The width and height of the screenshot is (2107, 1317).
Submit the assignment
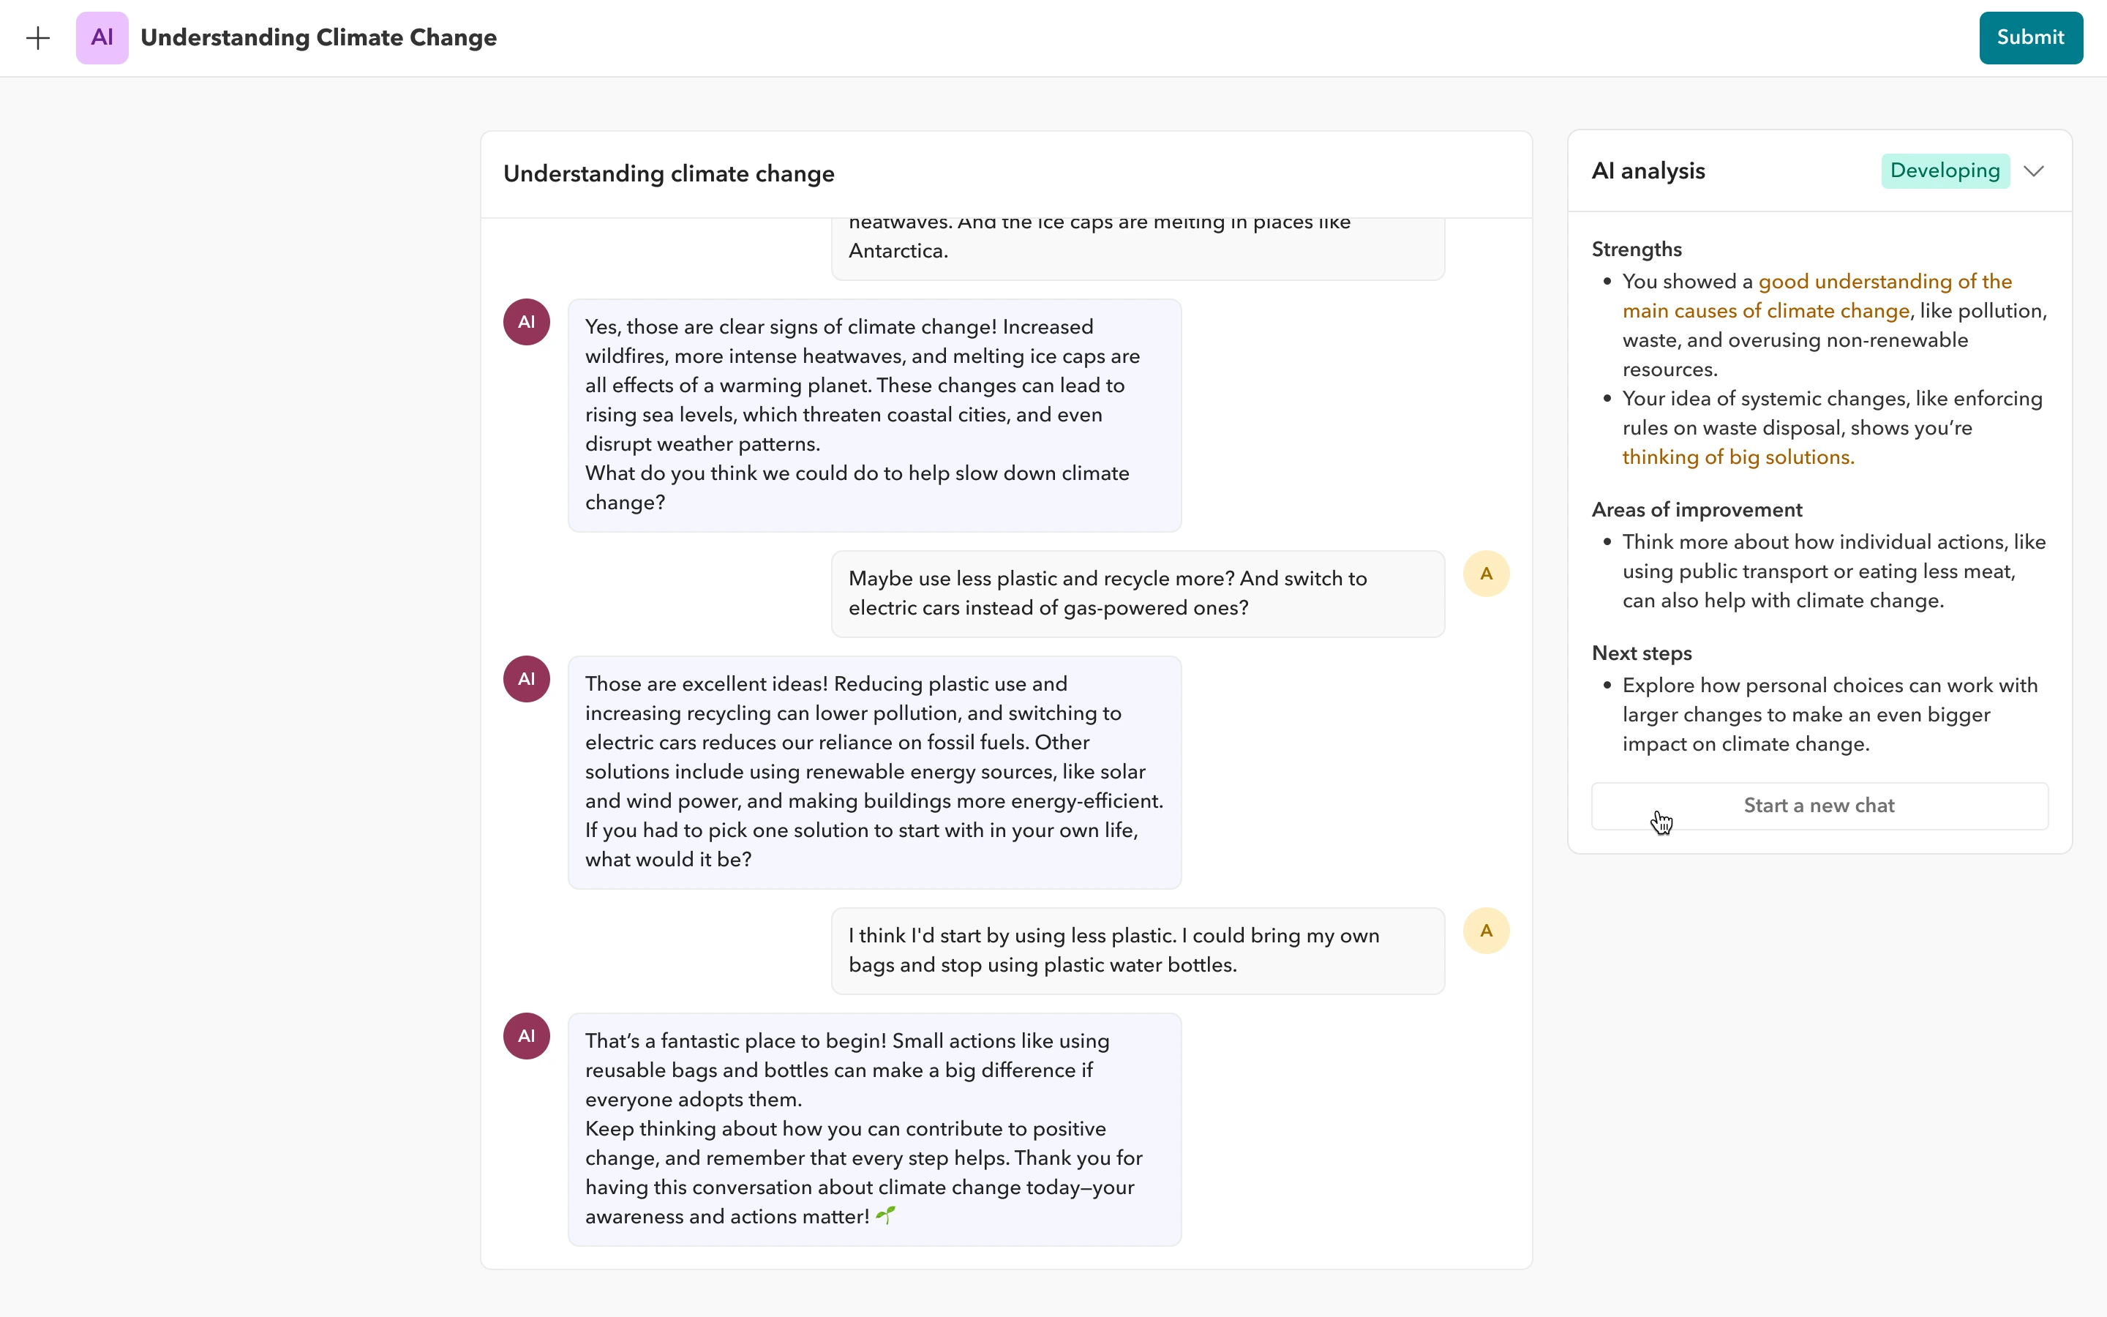click(2030, 37)
